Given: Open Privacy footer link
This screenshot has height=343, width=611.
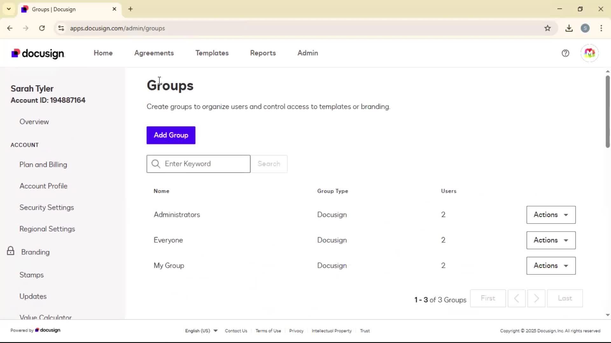Looking at the screenshot, I should coord(296,331).
